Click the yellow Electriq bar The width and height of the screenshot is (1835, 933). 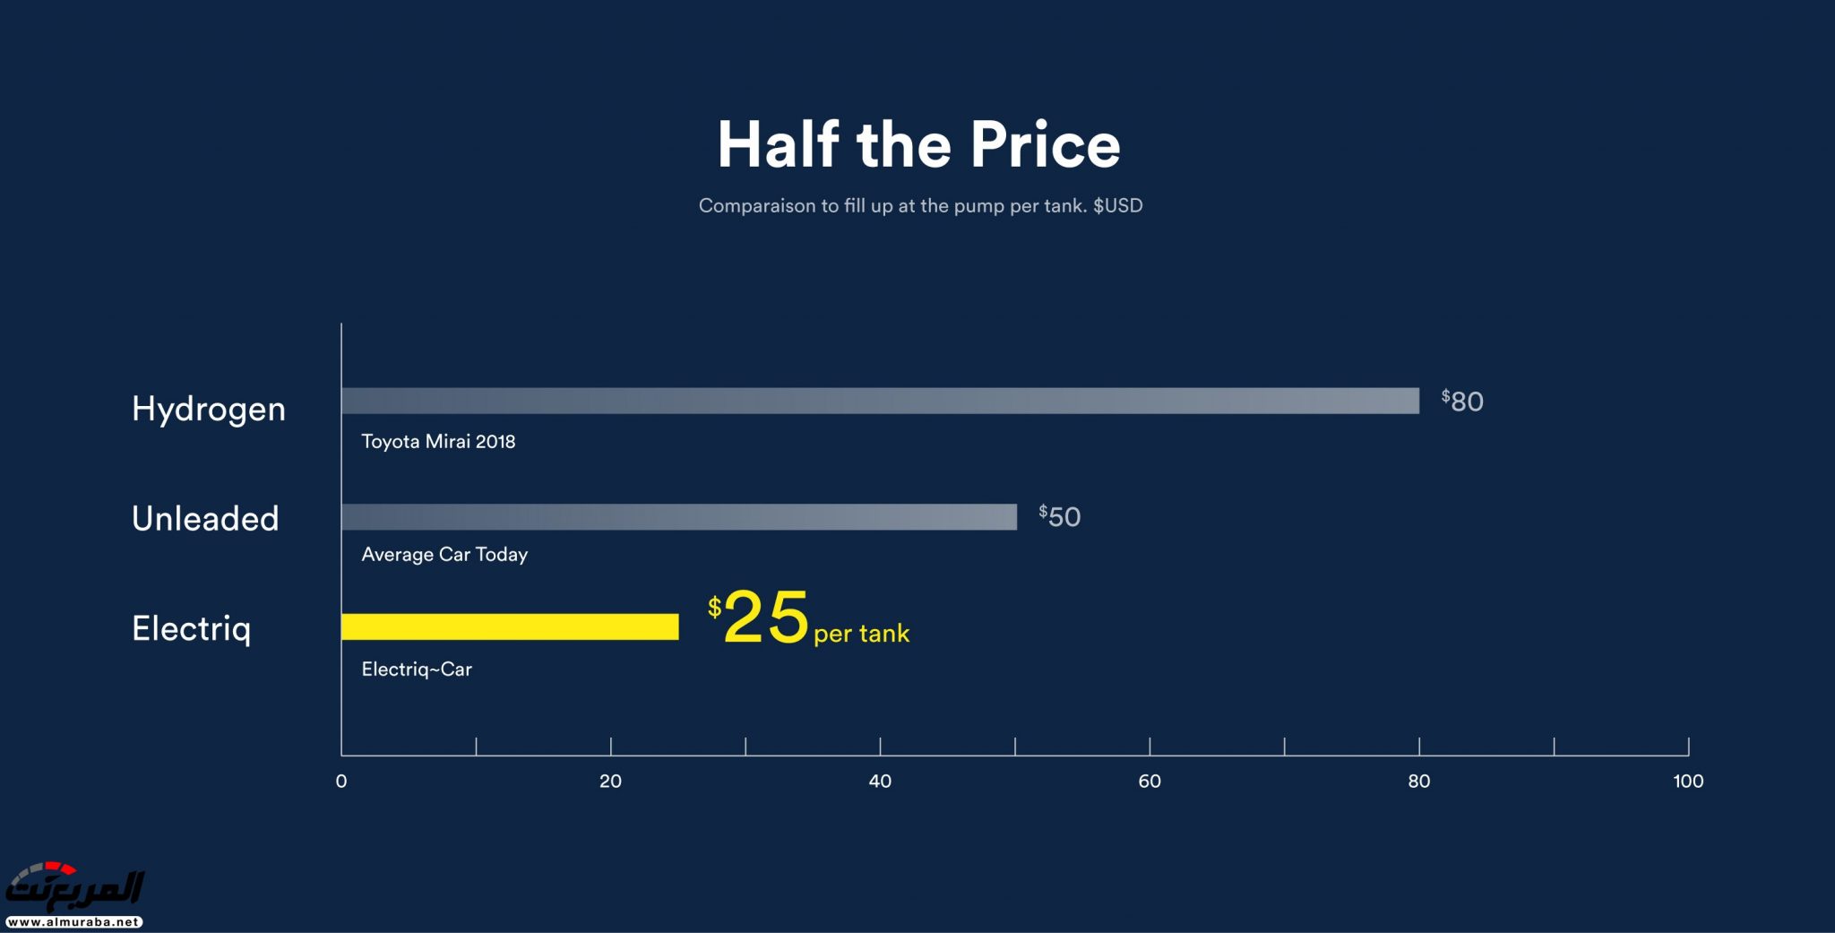[510, 626]
